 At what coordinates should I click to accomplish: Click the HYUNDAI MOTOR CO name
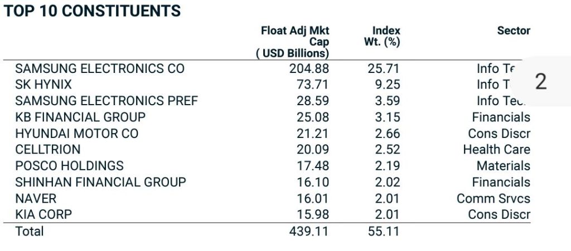coord(77,134)
